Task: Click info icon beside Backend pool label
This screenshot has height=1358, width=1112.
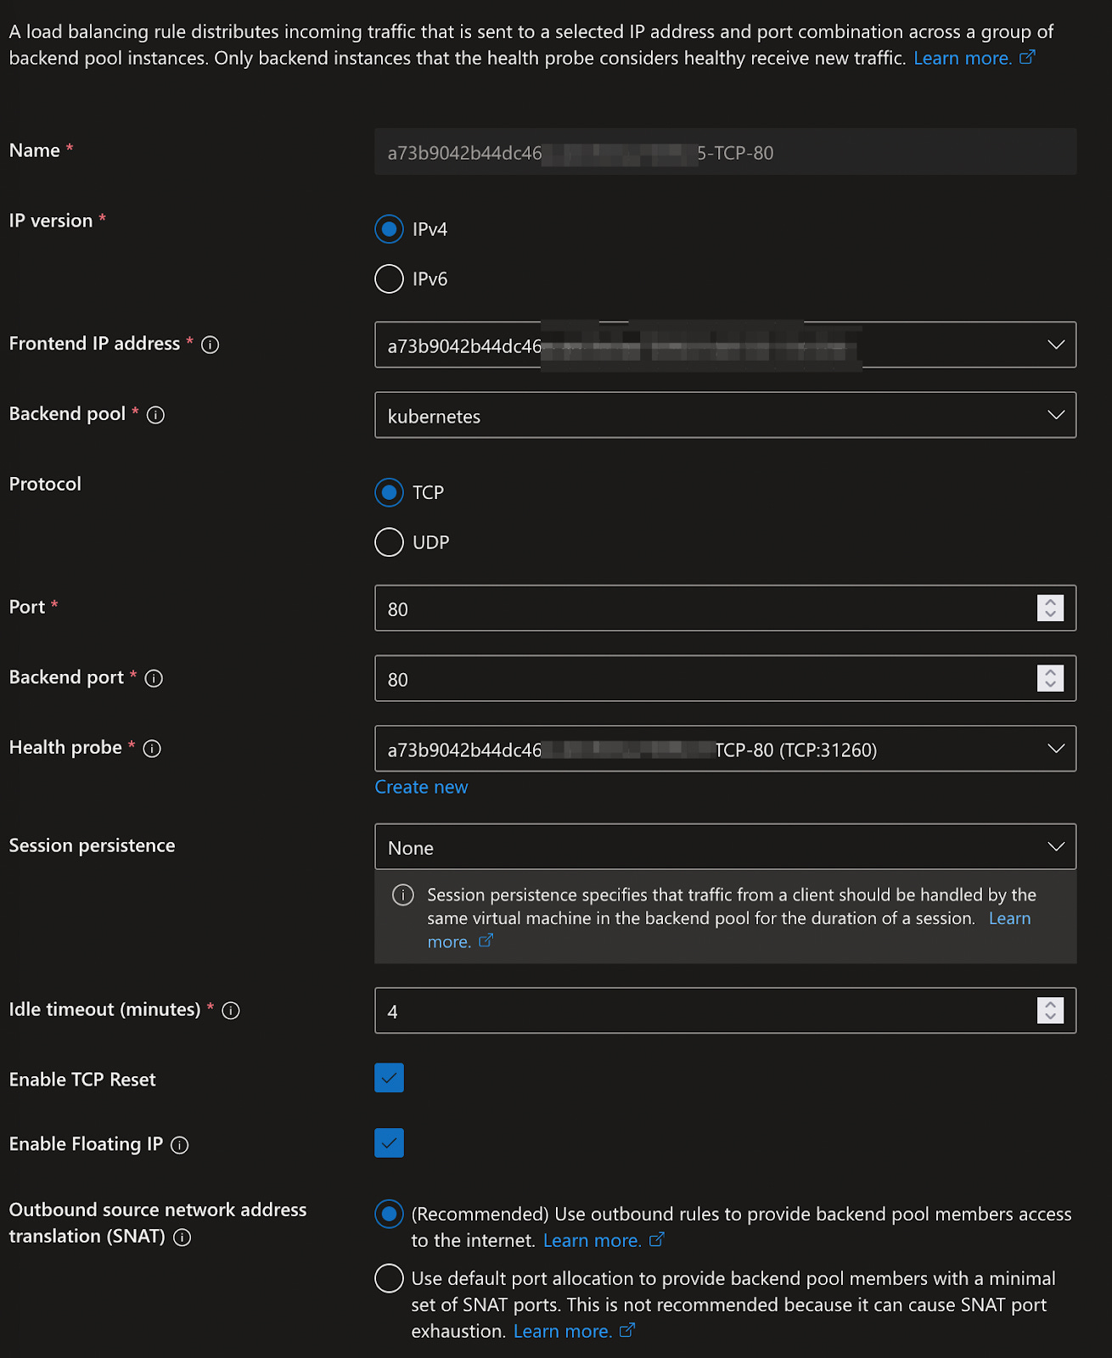Action: tap(155, 415)
